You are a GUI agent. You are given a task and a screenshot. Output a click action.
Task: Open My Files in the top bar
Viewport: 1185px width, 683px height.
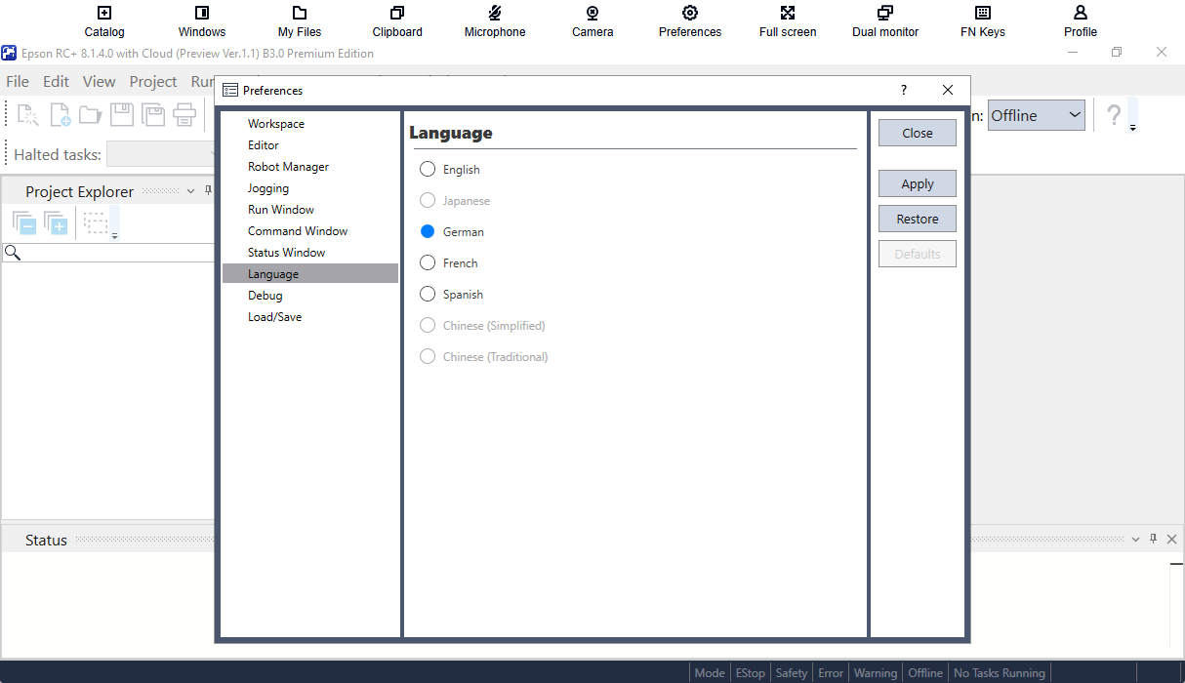click(x=300, y=21)
